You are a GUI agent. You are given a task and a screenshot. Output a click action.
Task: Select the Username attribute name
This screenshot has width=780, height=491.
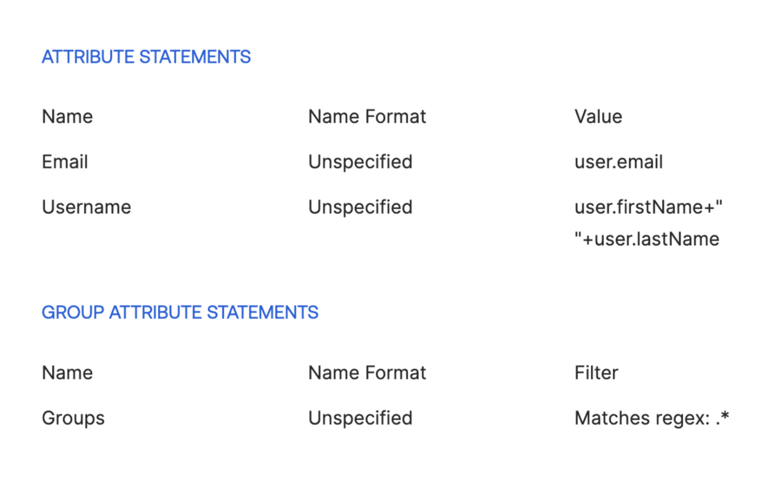[86, 208]
